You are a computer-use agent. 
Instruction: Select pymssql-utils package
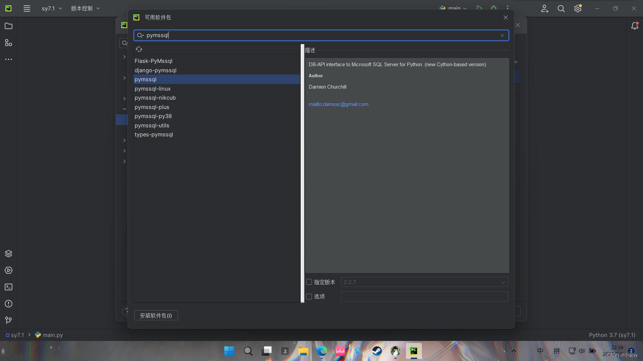point(217,125)
